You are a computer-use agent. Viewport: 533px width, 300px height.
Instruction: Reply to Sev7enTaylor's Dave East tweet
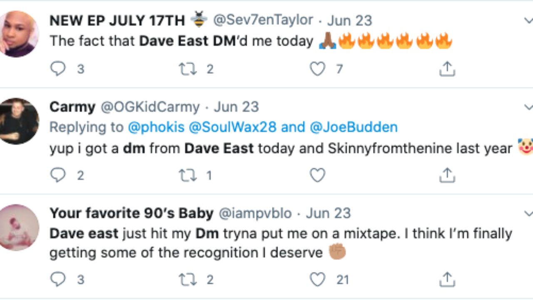(58, 69)
